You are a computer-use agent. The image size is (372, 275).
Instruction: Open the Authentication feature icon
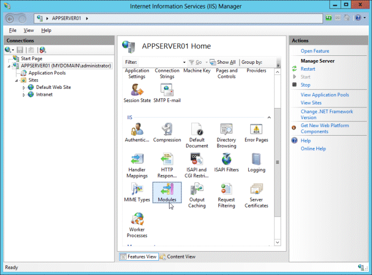coord(137,132)
